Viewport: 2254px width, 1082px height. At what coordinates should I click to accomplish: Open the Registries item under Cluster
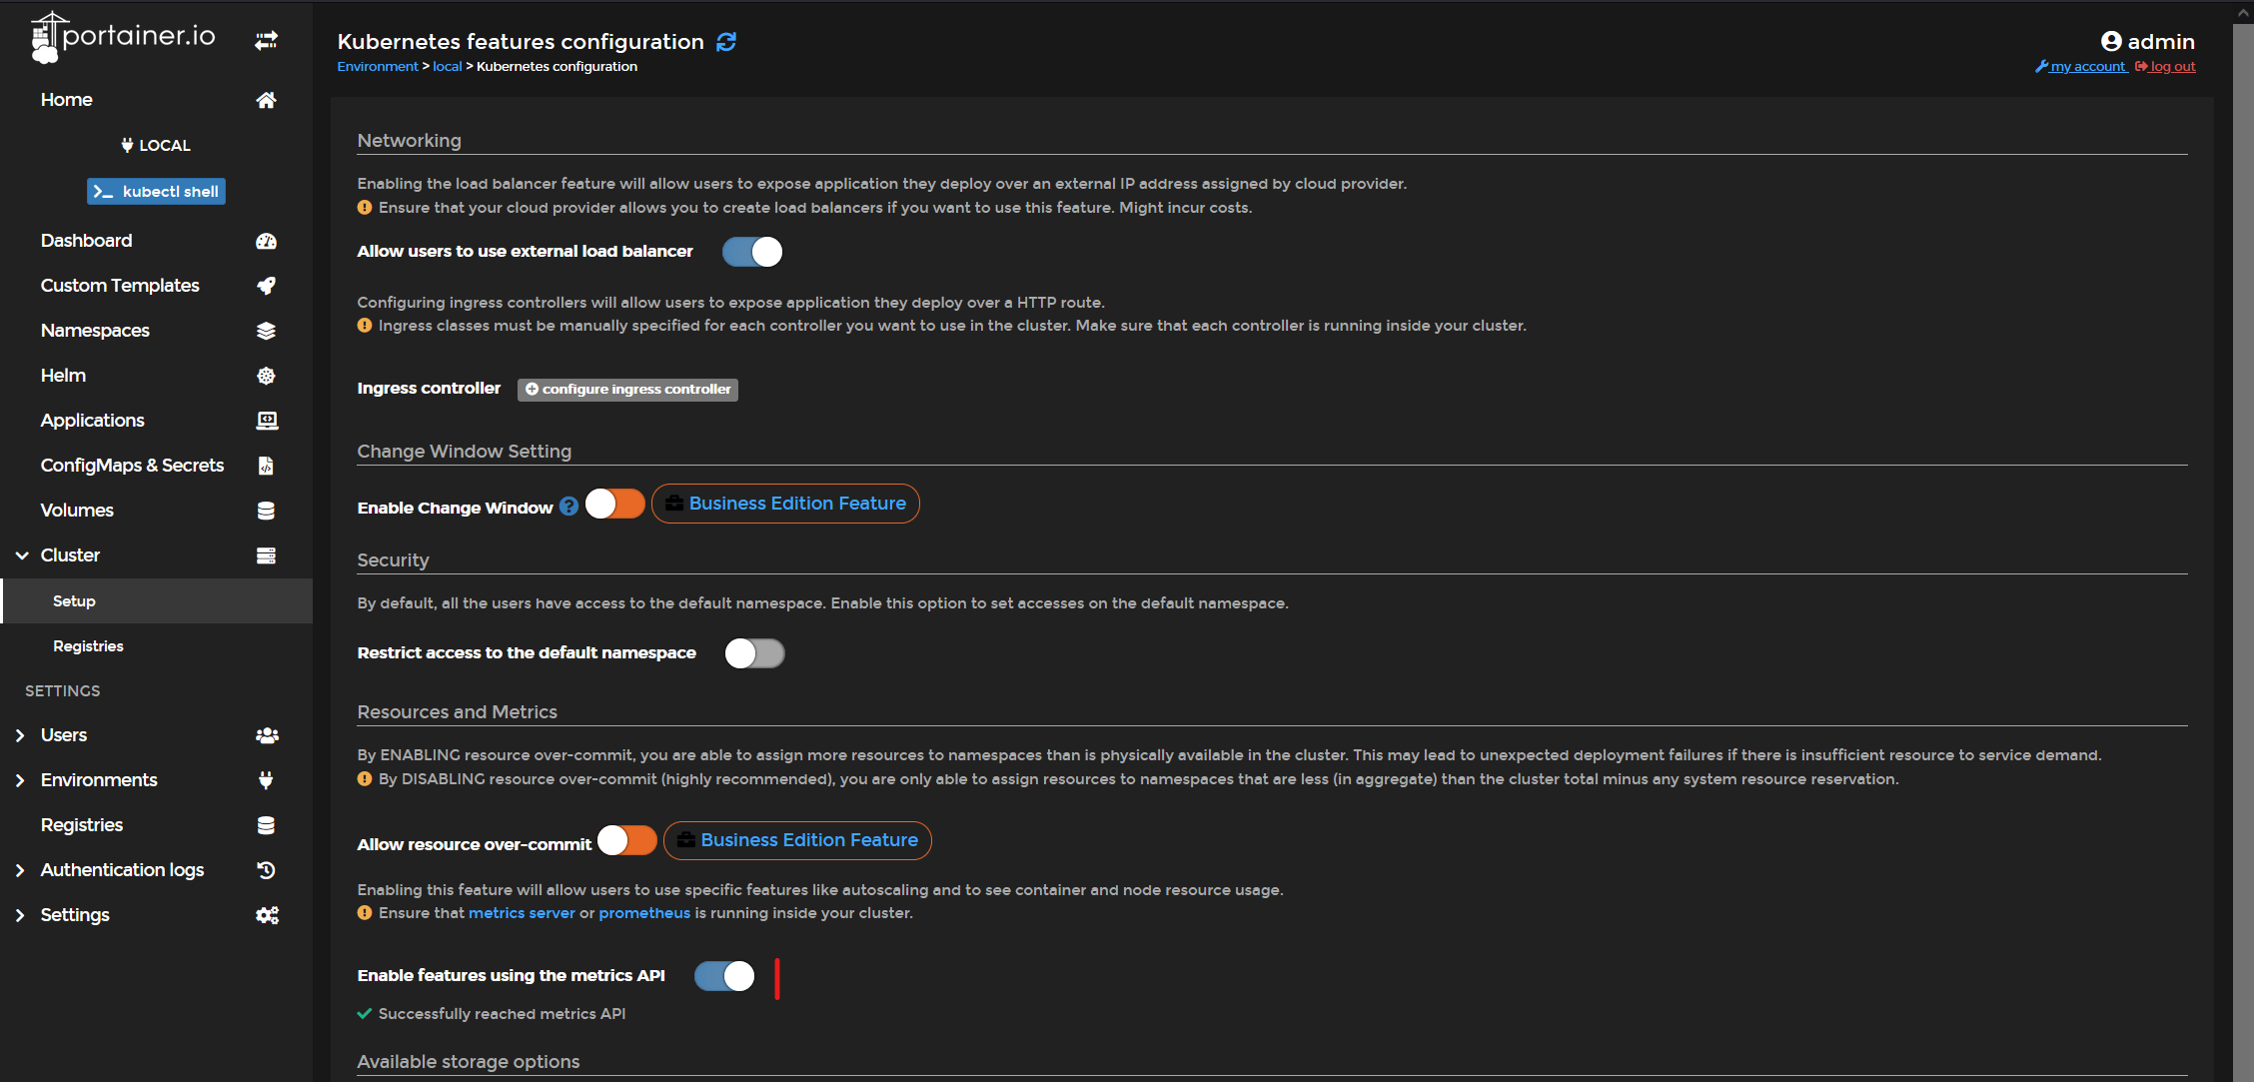[x=88, y=646]
